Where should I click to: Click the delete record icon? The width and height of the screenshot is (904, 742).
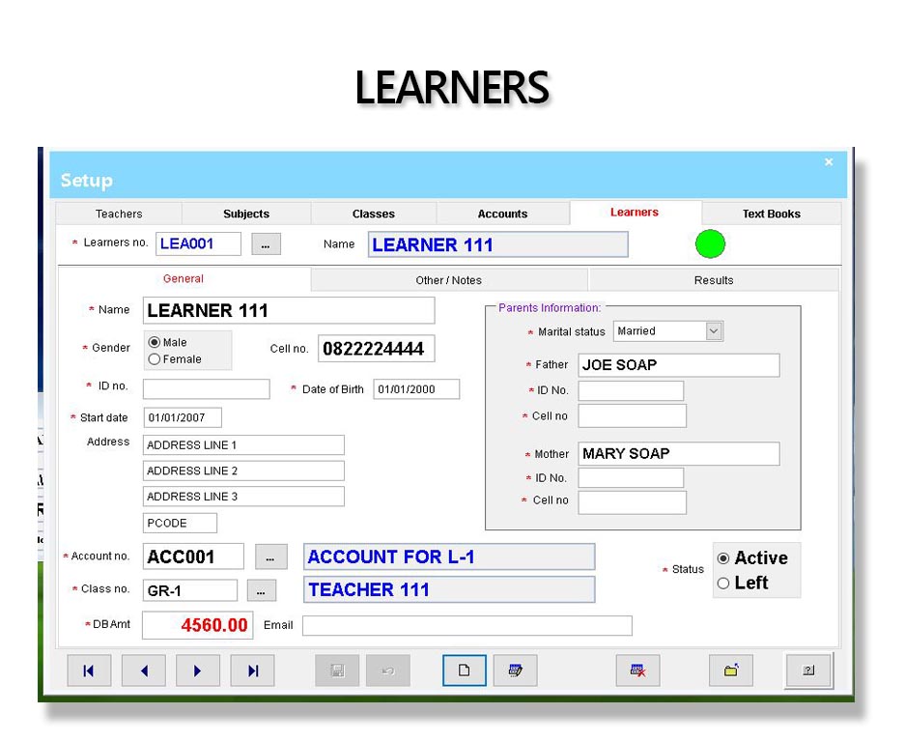point(637,671)
